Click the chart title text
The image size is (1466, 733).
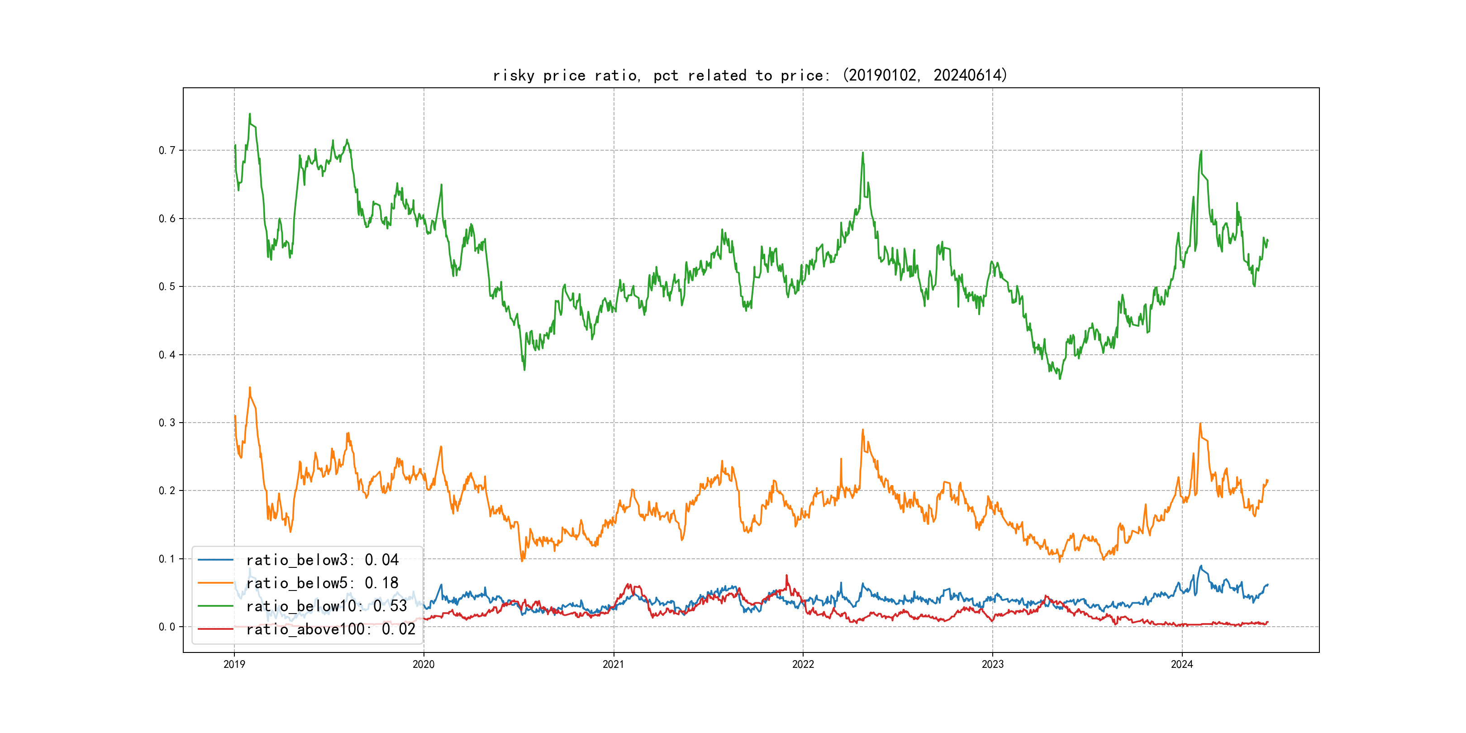tap(749, 75)
